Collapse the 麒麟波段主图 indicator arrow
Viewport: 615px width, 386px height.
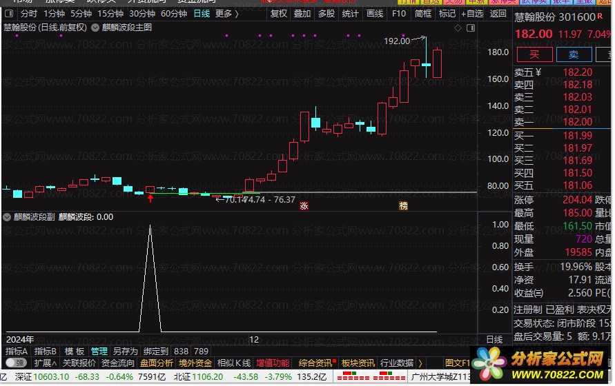pos(95,28)
